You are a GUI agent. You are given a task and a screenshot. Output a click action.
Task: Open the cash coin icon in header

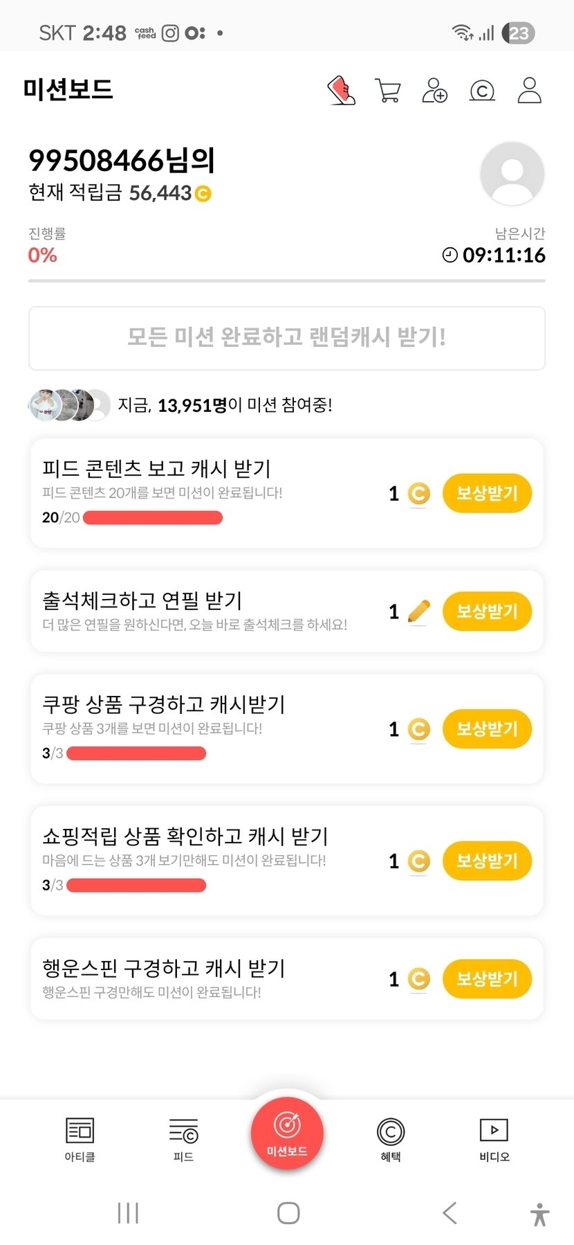tap(482, 90)
